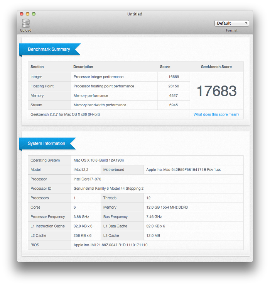
Task: Click the Operating System row label
Action: (45, 160)
